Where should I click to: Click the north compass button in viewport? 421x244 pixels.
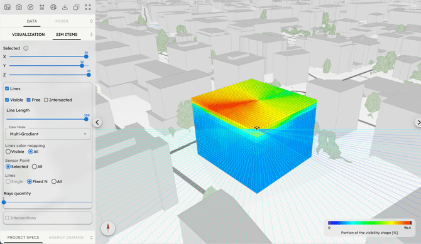point(108,228)
